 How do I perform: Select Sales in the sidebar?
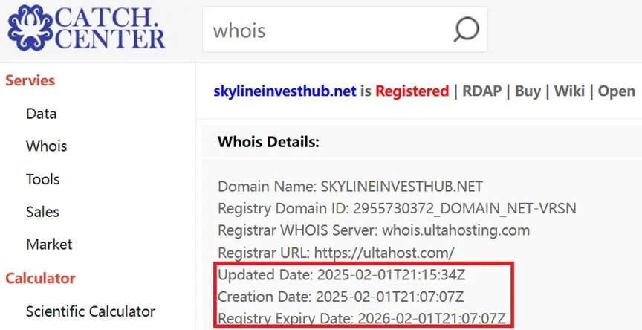point(42,212)
